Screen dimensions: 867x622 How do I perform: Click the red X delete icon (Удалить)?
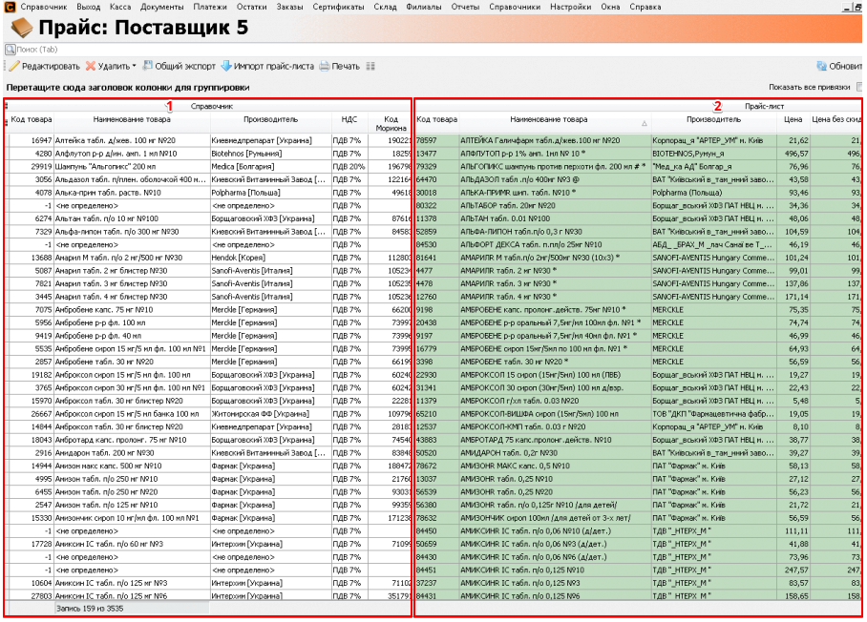(x=91, y=67)
